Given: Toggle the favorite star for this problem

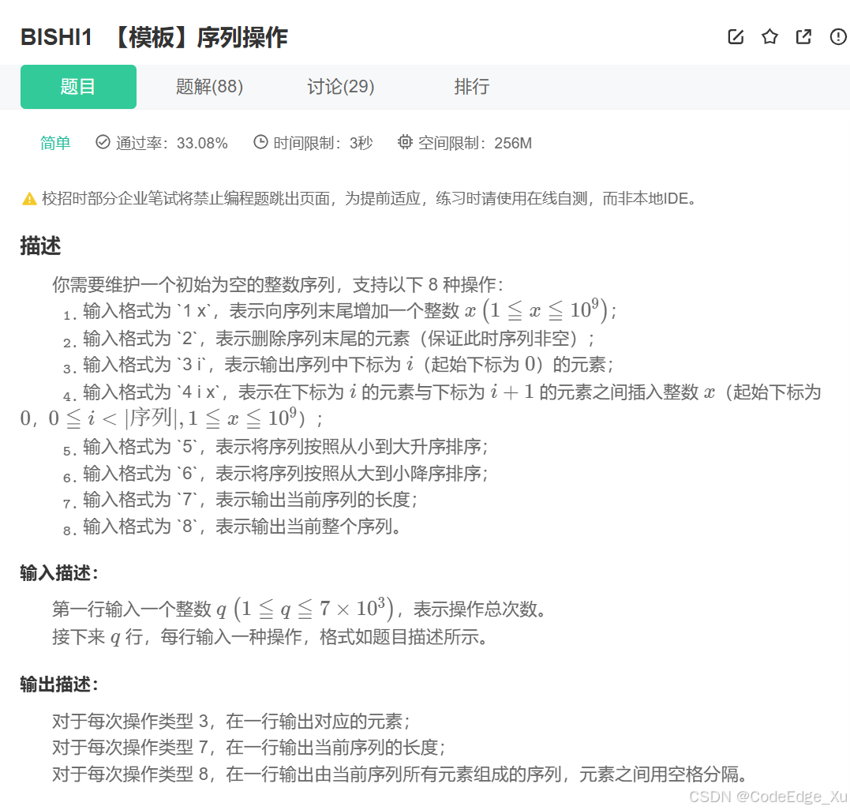Looking at the screenshot, I should tap(769, 36).
